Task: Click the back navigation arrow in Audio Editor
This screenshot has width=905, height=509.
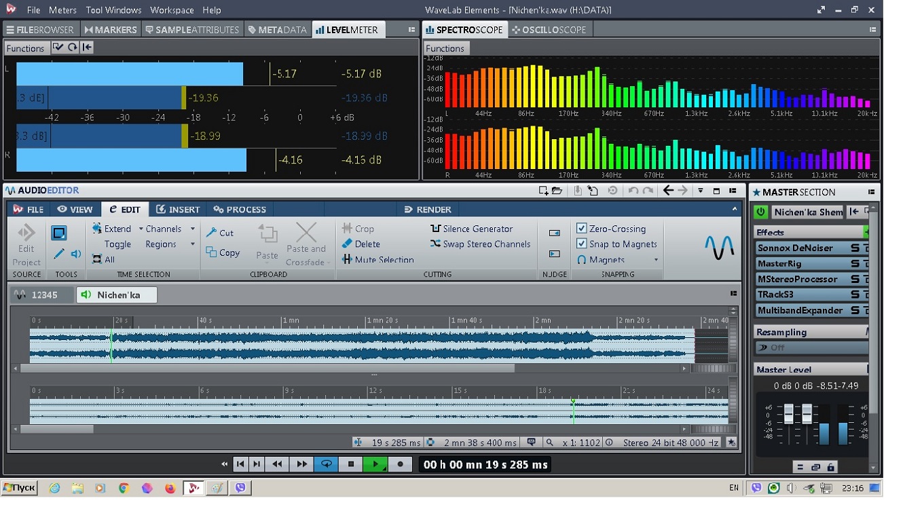Action: point(668,191)
